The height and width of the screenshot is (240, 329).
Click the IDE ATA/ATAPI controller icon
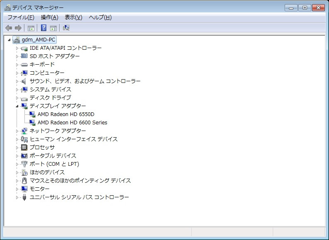click(x=24, y=48)
